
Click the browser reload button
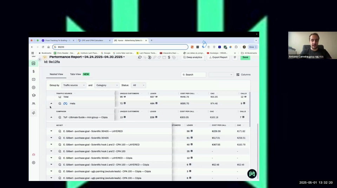pos(43,47)
